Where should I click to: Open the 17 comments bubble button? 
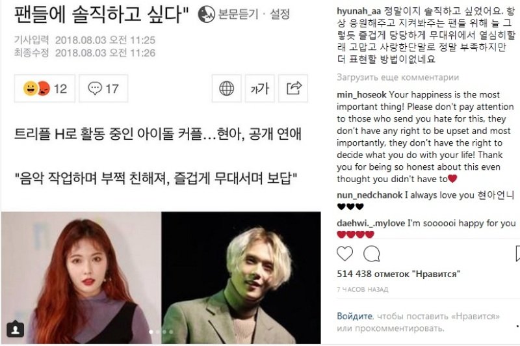(103, 88)
